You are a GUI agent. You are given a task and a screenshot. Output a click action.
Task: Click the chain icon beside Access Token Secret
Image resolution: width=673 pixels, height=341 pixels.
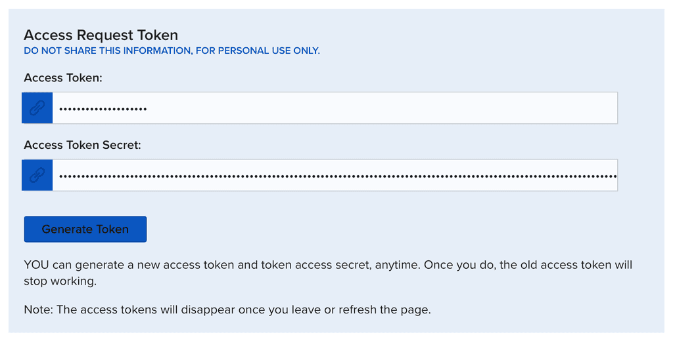coord(37,175)
